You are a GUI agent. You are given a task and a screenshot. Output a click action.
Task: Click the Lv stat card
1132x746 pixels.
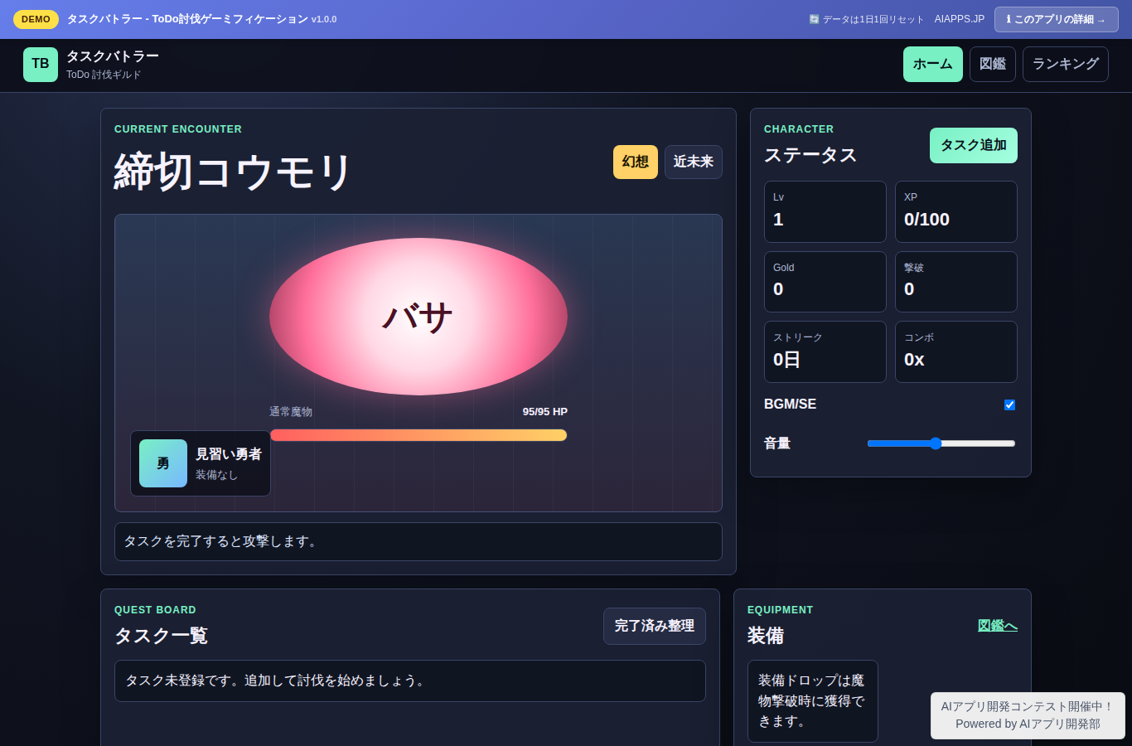(x=825, y=212)
